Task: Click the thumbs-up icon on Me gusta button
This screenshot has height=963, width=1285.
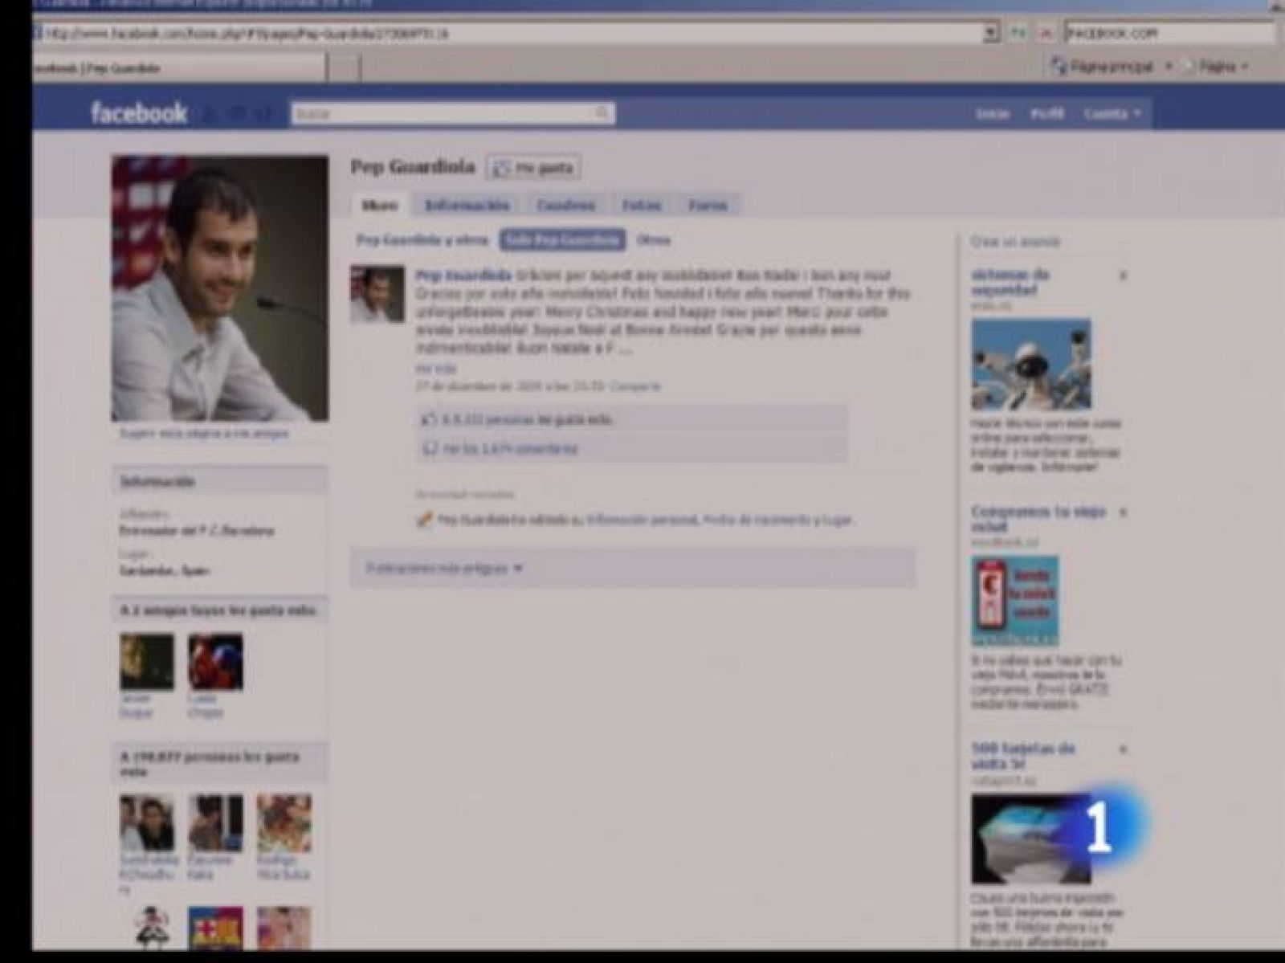Action: (x=501, y=168)
